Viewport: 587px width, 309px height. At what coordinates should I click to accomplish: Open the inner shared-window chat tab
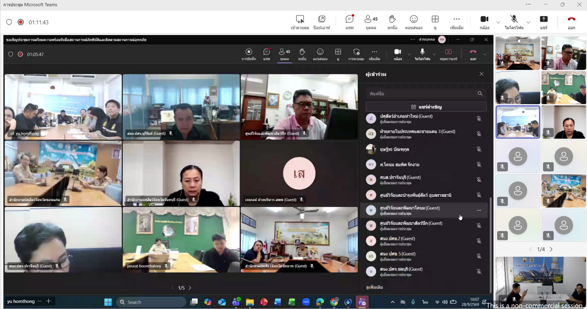[267, 54]
